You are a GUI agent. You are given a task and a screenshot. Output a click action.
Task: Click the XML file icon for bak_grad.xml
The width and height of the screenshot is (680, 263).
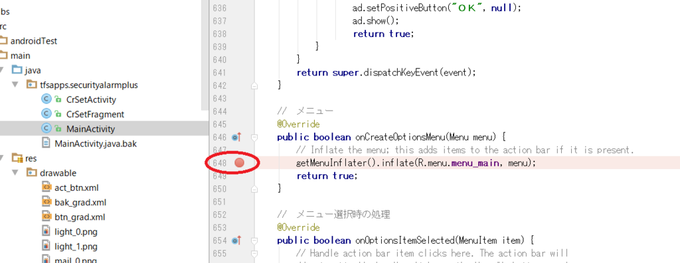pyautogui.click(x=46, y=202)
